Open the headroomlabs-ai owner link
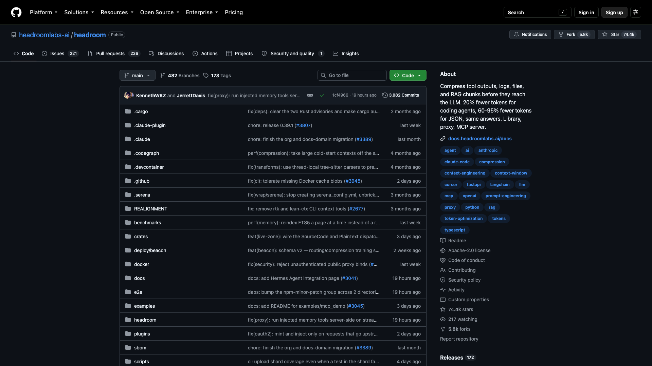The height and width of the screenshot is (366, 652). pyautogui.click(x=44, y=35)
